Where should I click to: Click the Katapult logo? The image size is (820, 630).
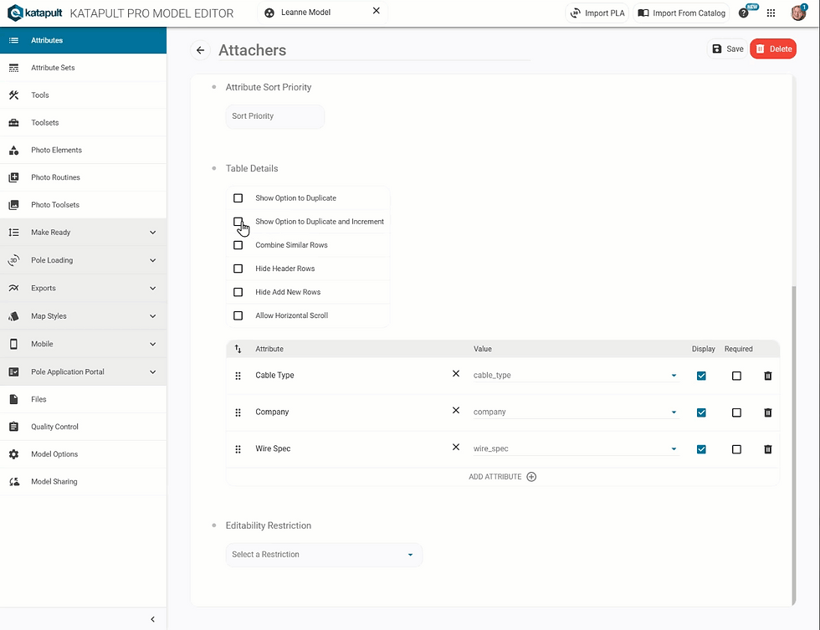[34, 13]
